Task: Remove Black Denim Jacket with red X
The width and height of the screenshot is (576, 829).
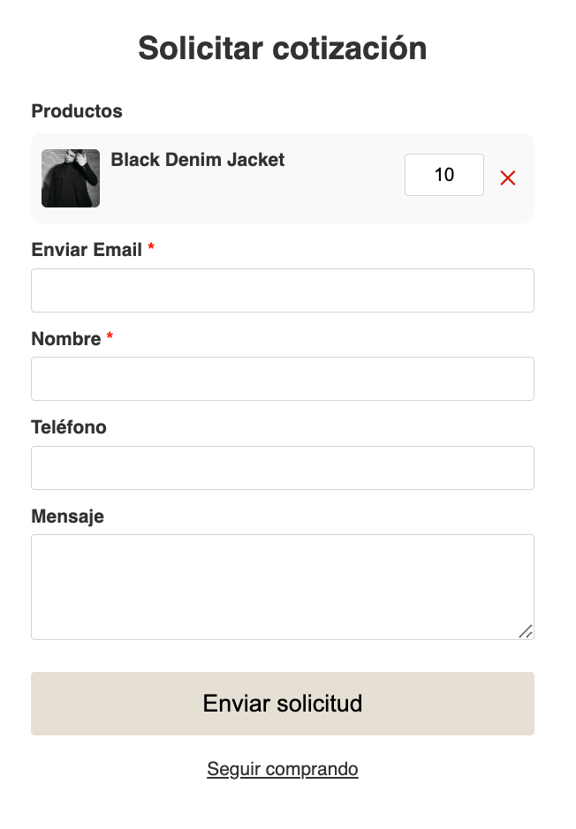Action: [508, 178]
